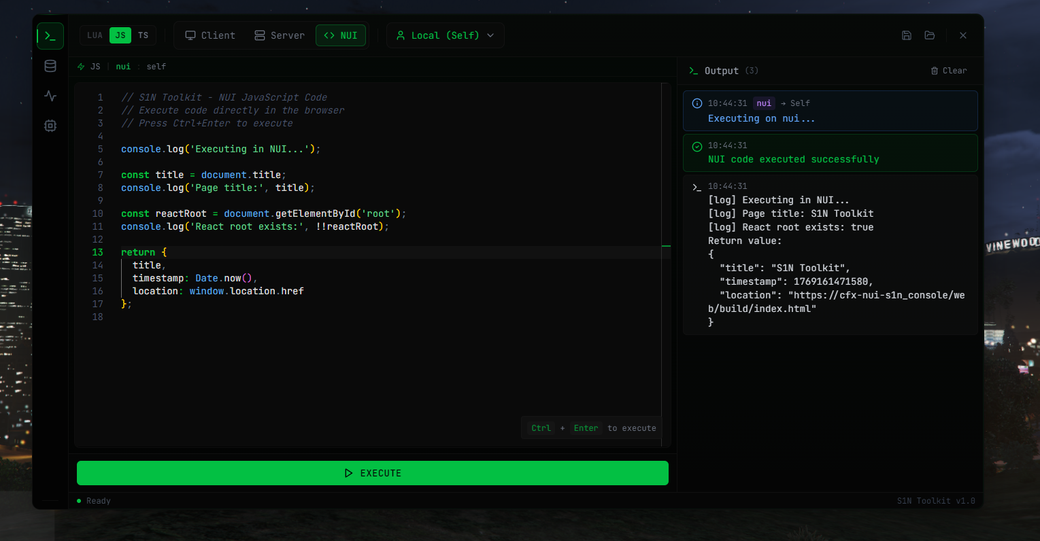Viewport: 1040px width, 541px height.
Task: Switch language to LUA
Action: [95, 35]
